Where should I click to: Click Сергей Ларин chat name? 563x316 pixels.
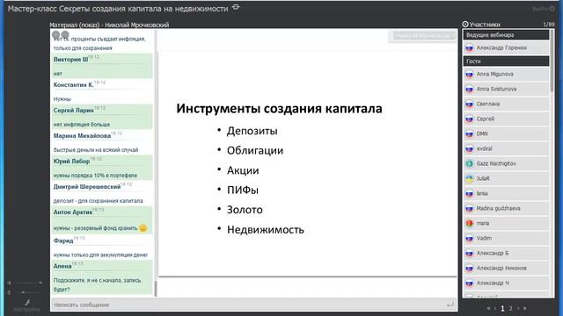tap(74, 111)
